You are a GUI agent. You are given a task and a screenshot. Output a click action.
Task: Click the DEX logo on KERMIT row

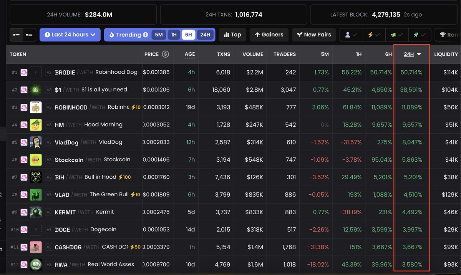(24, 212)
